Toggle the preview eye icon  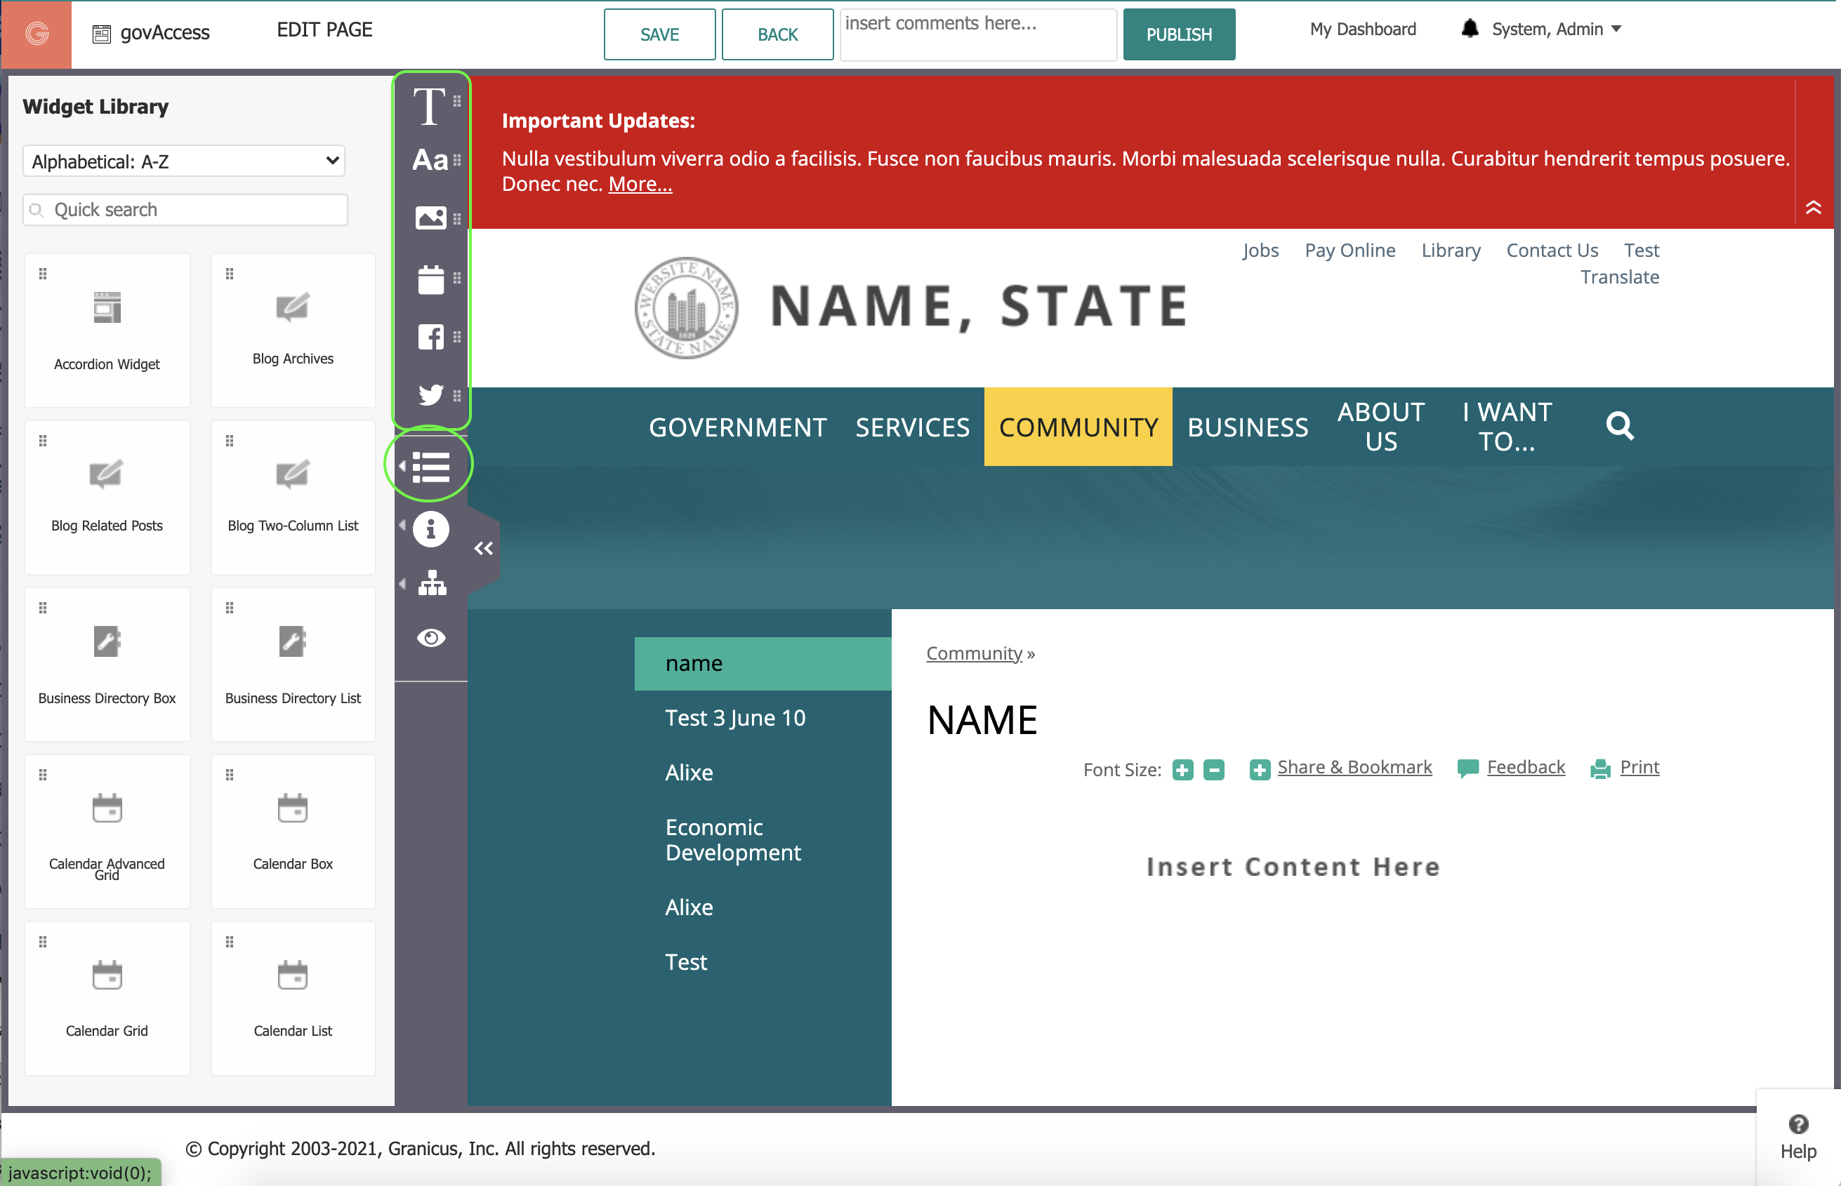(x=430, y=639)
